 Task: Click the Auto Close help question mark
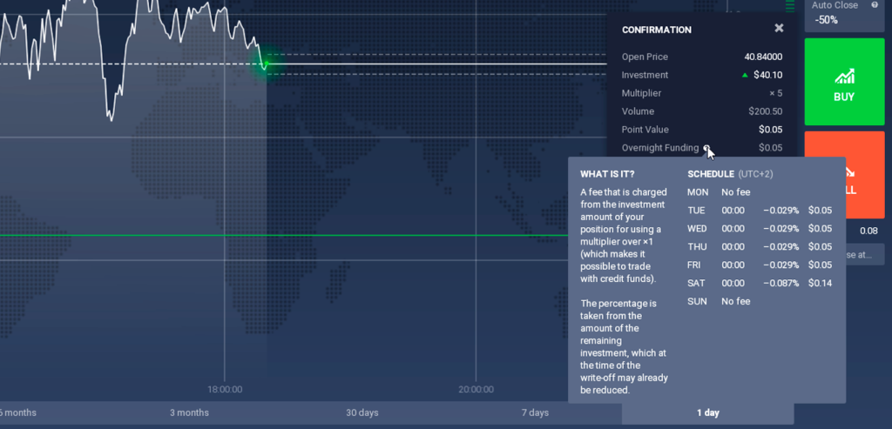(875, 5)
